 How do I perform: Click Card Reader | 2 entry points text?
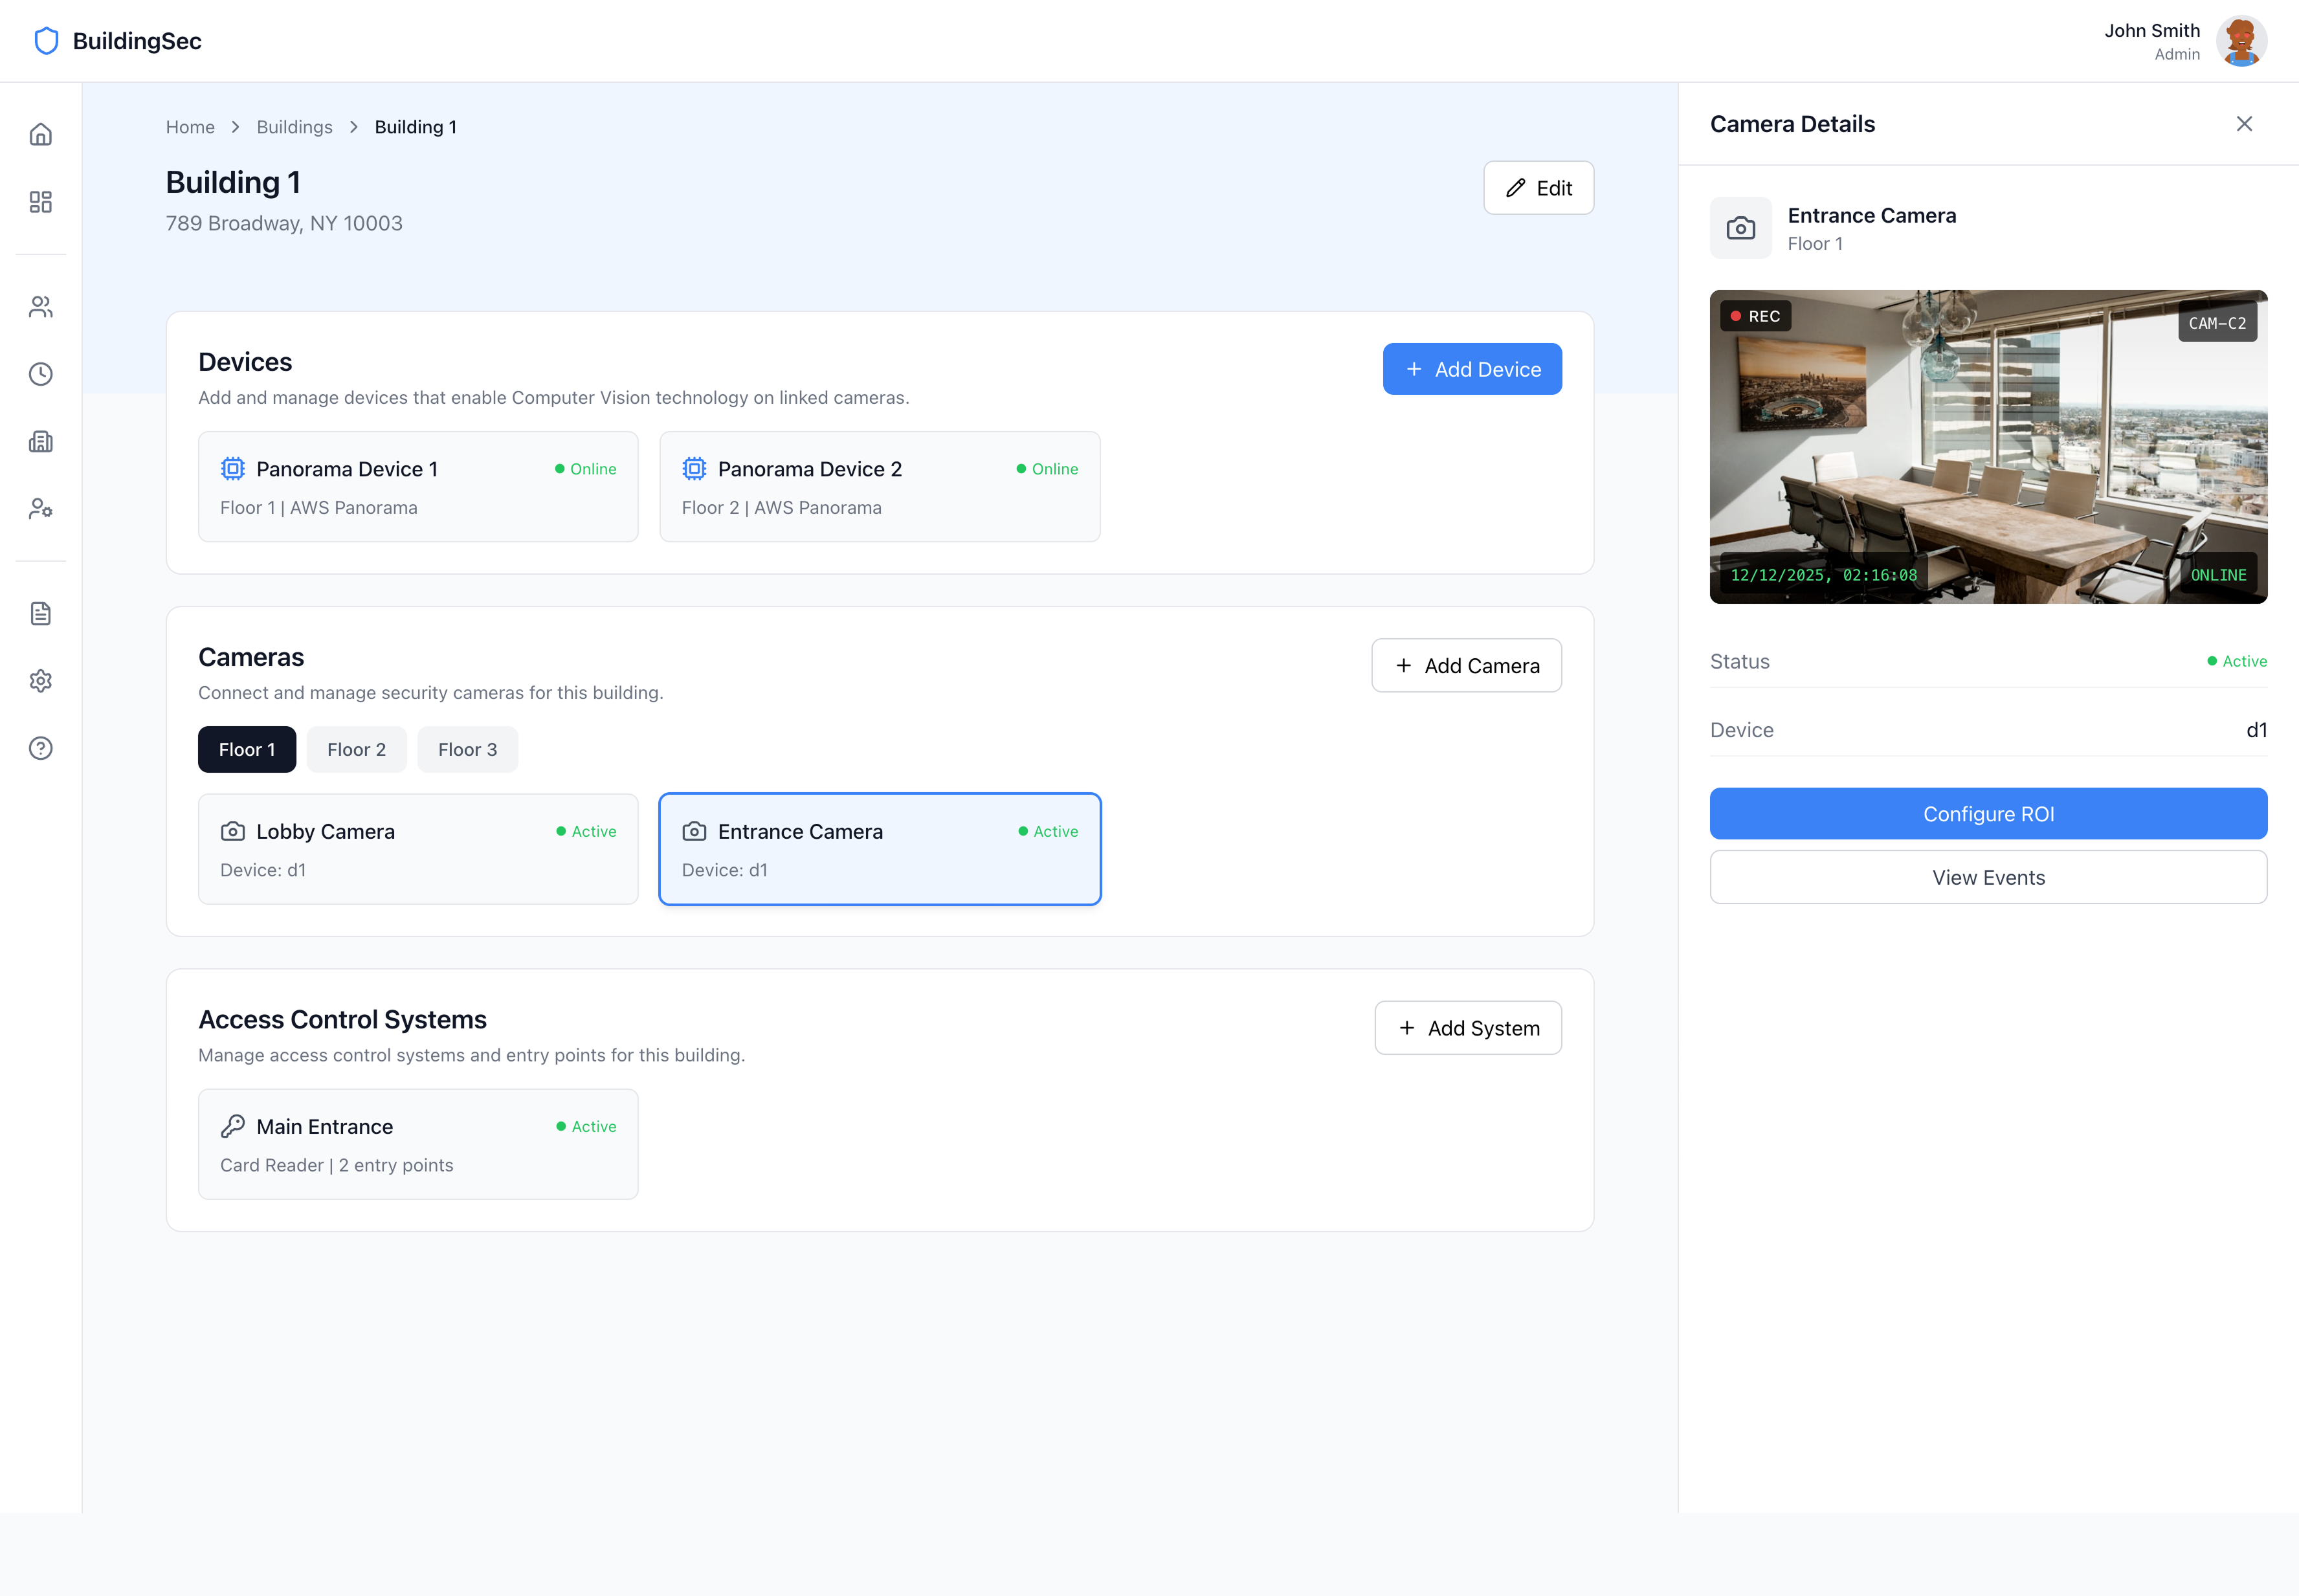(x=337, y=1165)
